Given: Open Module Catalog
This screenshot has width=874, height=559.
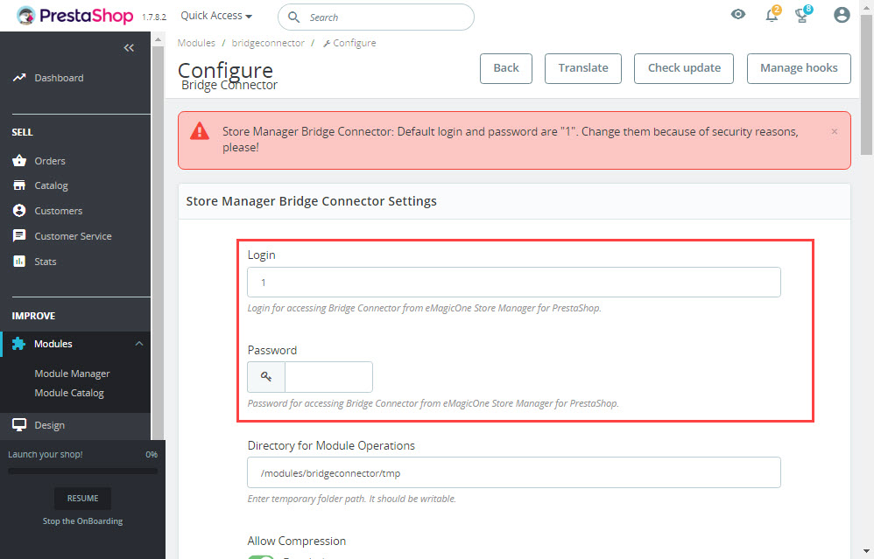Looking at the screenshot, I should click(69, 393).
